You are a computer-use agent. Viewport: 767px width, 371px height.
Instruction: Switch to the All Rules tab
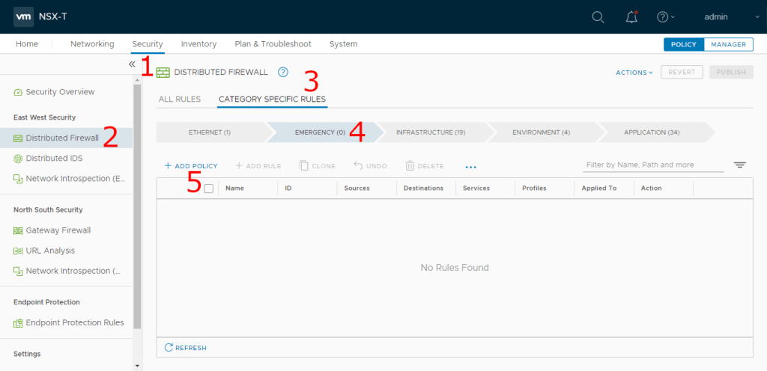[179, 99]
